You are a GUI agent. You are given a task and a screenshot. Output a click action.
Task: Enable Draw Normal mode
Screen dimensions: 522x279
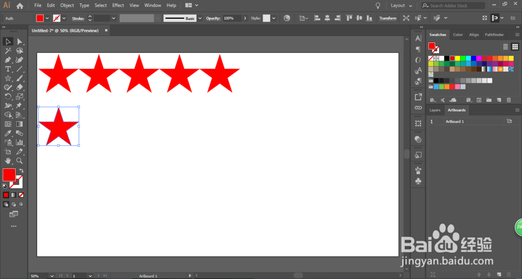[6, 204]
